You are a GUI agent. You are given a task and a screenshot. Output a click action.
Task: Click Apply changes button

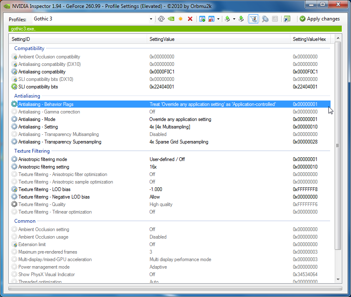point(320,19)
